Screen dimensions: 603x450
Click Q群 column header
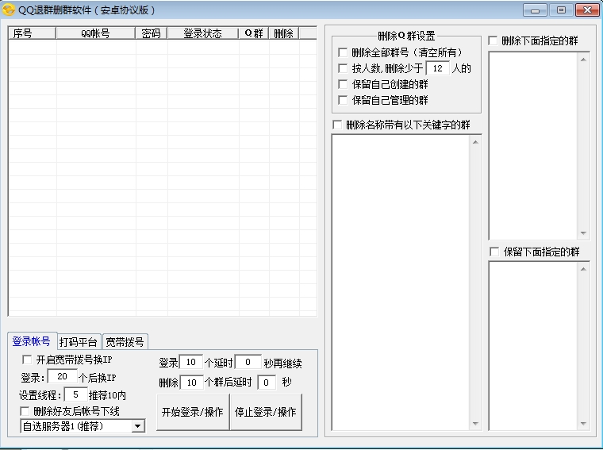[x=253, y=33]
